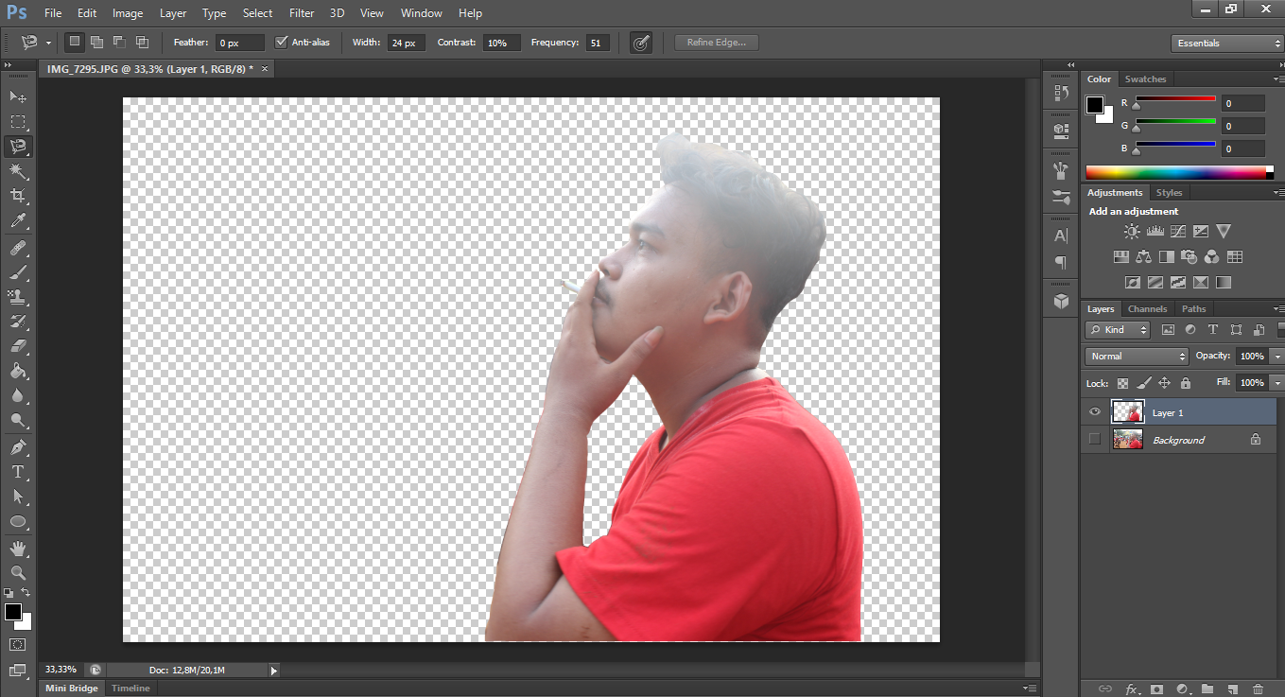Viewport: 1285px width, 697px height.
Task: Expand the collapsed panel dock arrows
Action: pos(1070,64)
